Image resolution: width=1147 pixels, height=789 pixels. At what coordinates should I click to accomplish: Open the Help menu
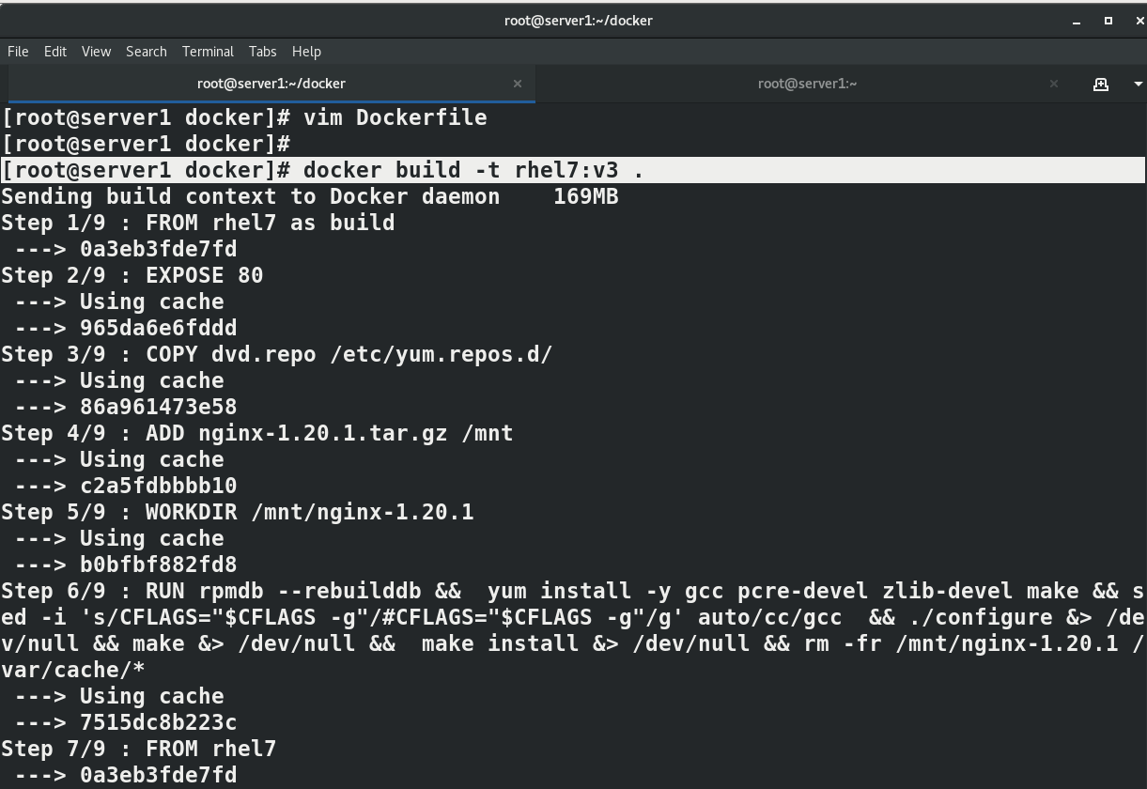tap(306, 52)
